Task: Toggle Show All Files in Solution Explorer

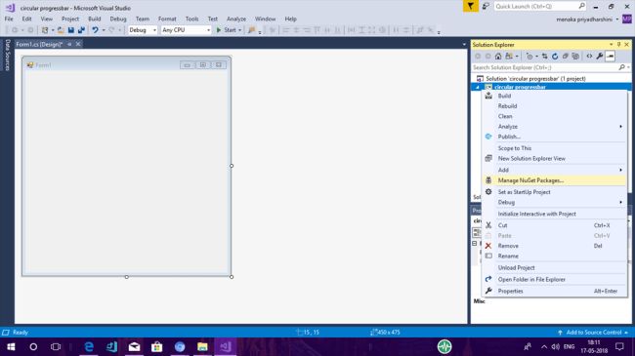Action: click(575, 57)
